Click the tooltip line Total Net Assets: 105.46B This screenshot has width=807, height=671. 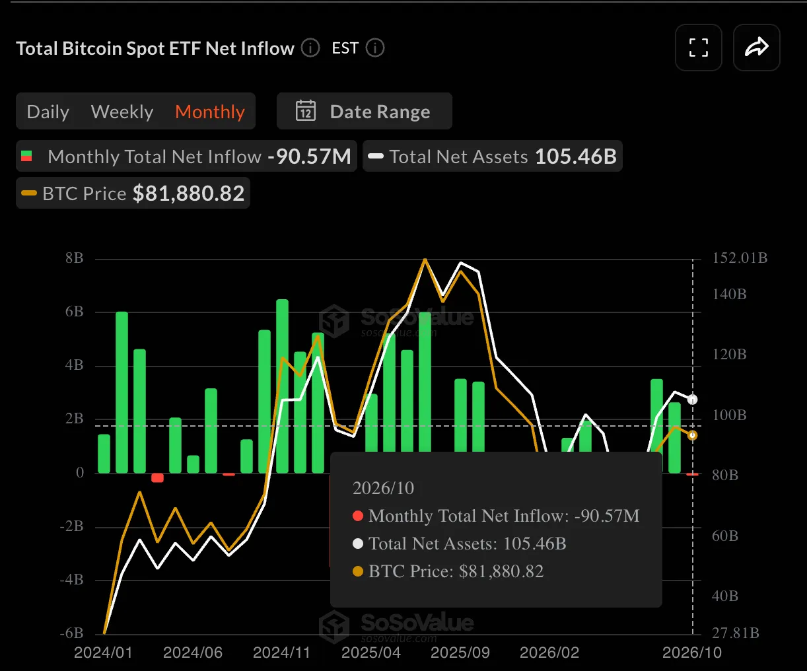pos(460,544)
